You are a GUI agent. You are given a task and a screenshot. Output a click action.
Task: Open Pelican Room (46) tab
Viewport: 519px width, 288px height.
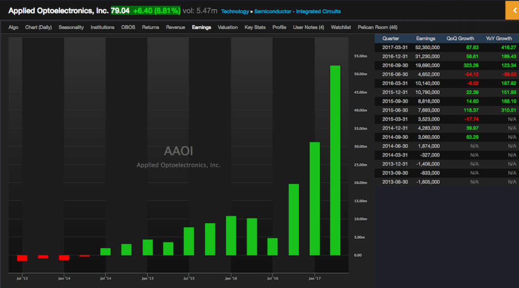click(x=377, y=27)
